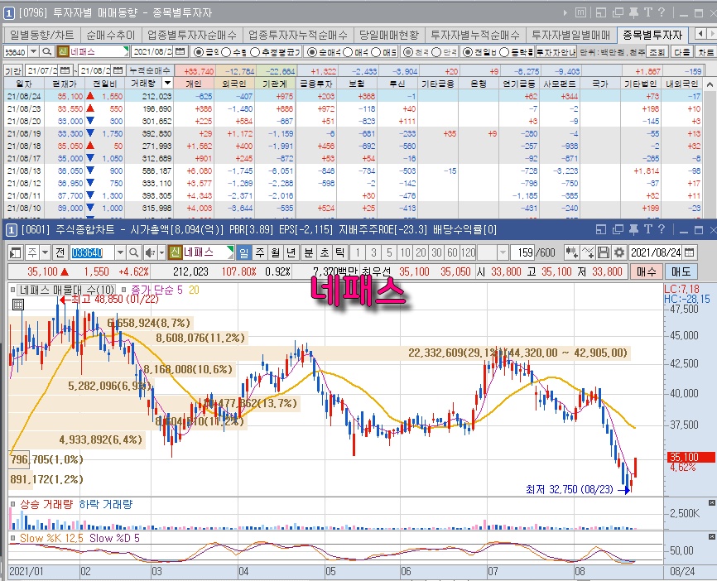Select the 금액 amount radio button
717x581 pixels.
click(x=199, y=52)
